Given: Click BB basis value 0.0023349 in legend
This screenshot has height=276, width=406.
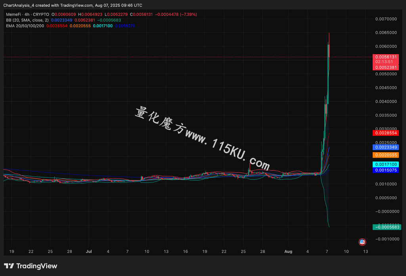Looking at the screenshot, I should click(61, 20).
